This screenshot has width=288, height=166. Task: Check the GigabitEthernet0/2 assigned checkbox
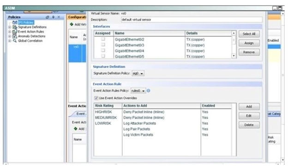coord(103,39)
